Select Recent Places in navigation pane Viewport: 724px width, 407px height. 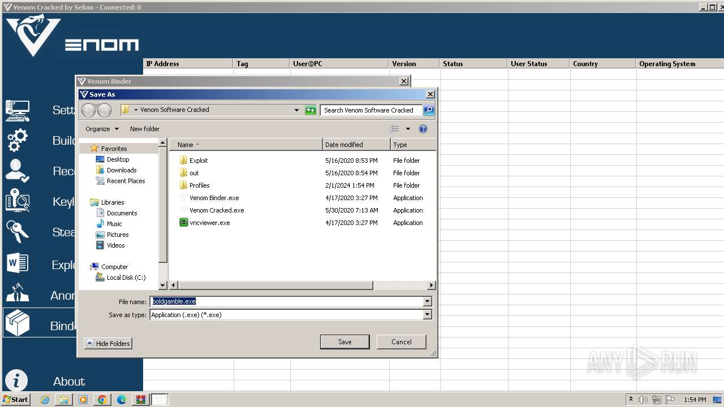126,181
